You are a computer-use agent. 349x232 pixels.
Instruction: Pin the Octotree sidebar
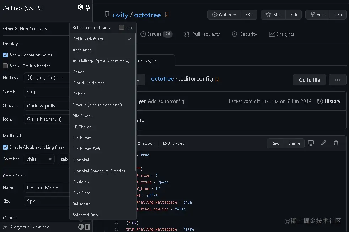coord(88,7)
